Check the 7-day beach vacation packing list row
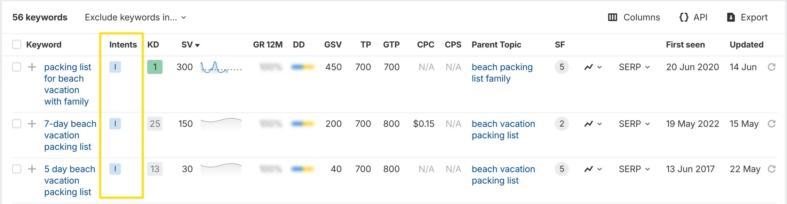 pos(17,124)
